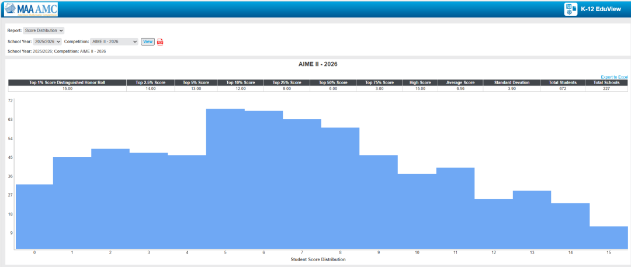Image resolution: width=631 pixels, height=267 pixels.
Task: Select the Top 1% Score column header
Action: 67,82
